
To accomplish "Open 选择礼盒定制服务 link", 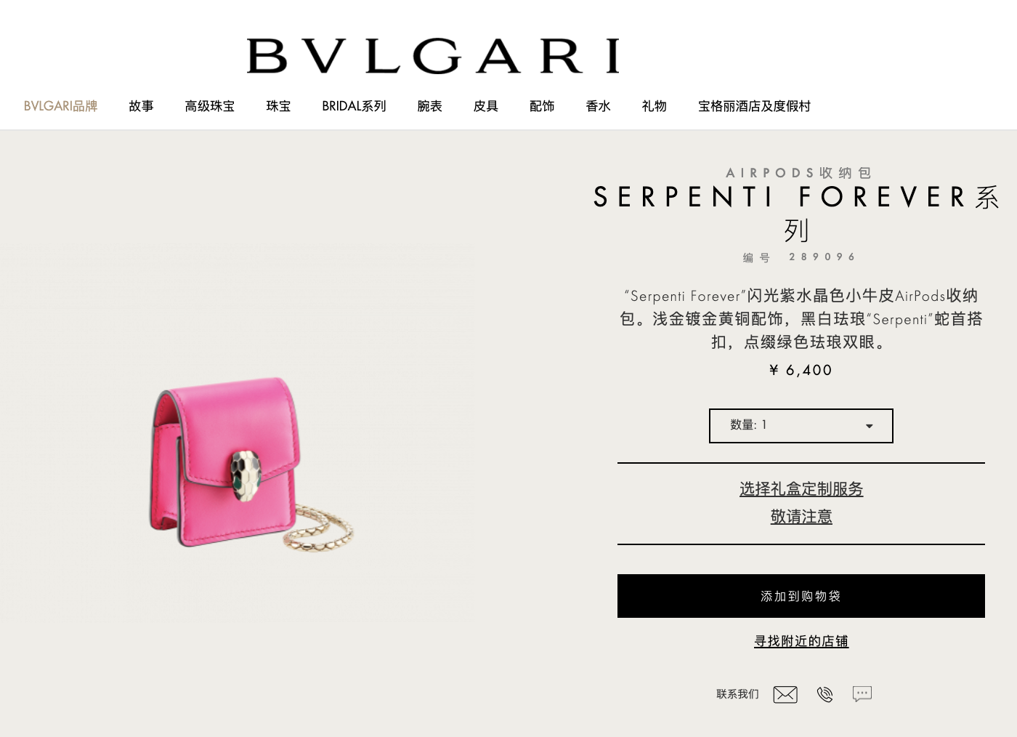I will click(x=801, y=489).
